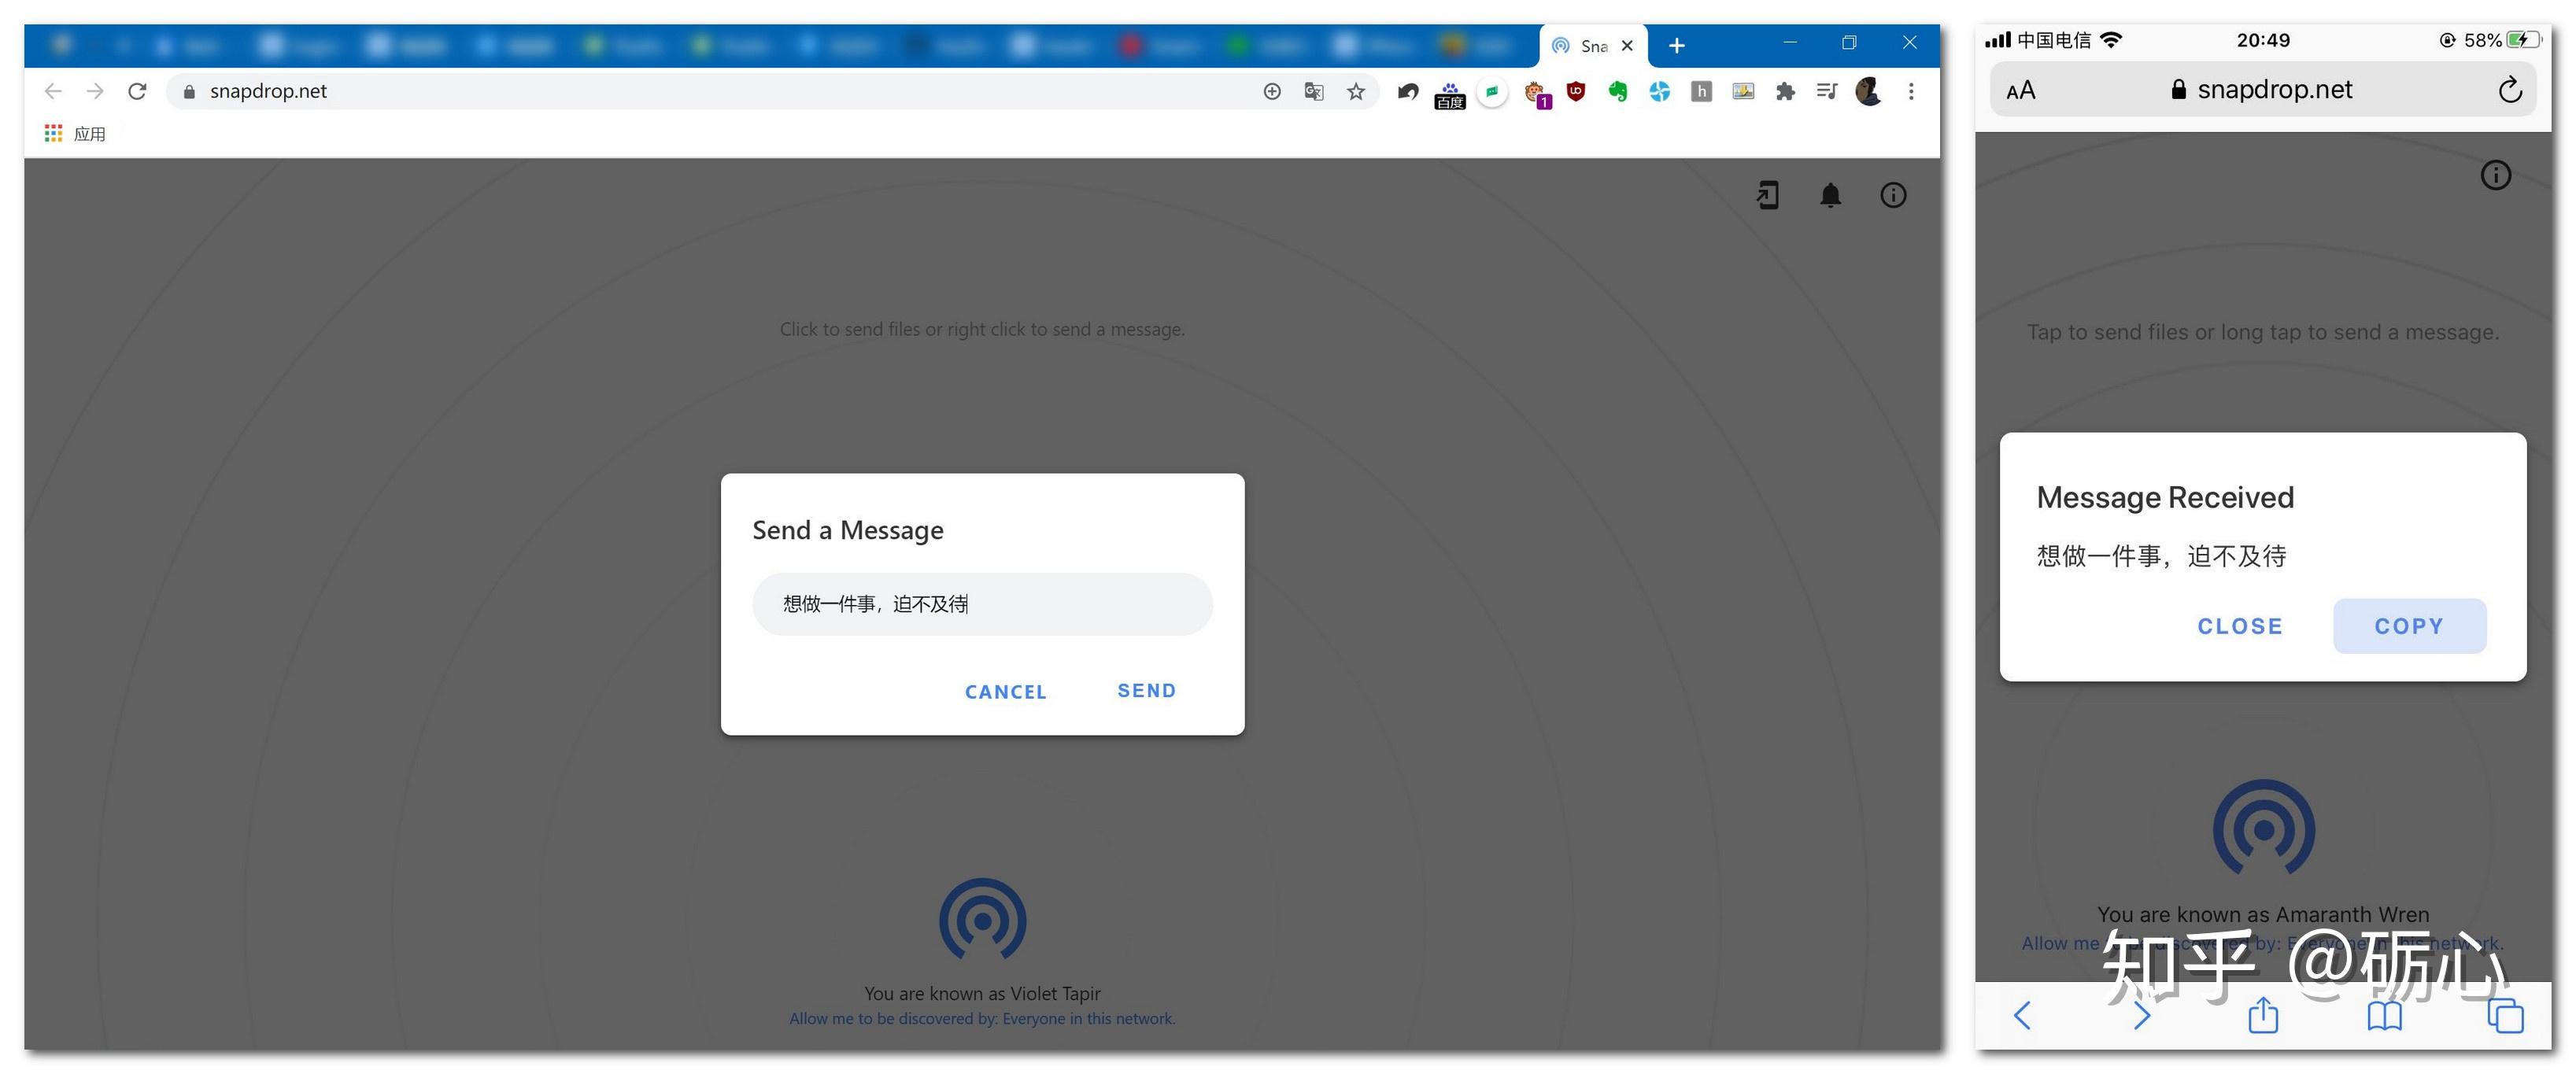Click 'You are known as Violet Tapir' text
This screenshot has height=1074, width=2576.
(x=982, y=994)
